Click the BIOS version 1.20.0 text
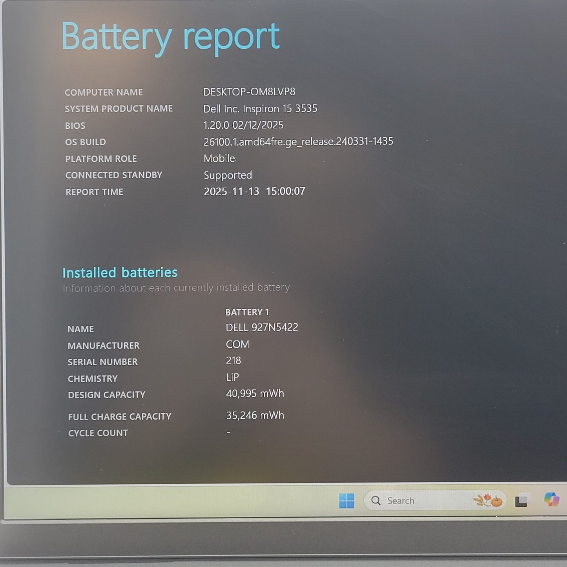 [x=243, y=125]
